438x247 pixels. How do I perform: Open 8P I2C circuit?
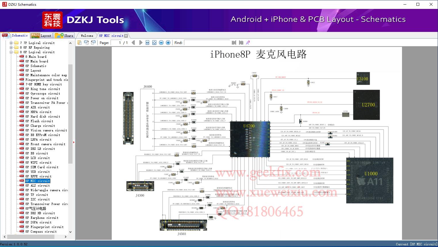tap(37, 199)
